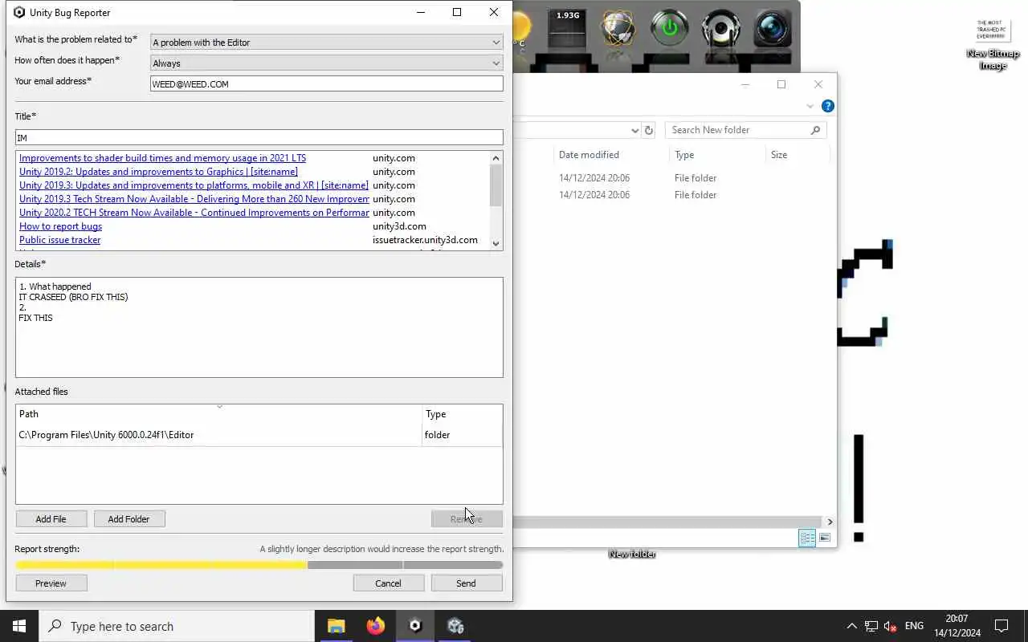
Task: Click the headphones dock icon
Action: [720, 28]
